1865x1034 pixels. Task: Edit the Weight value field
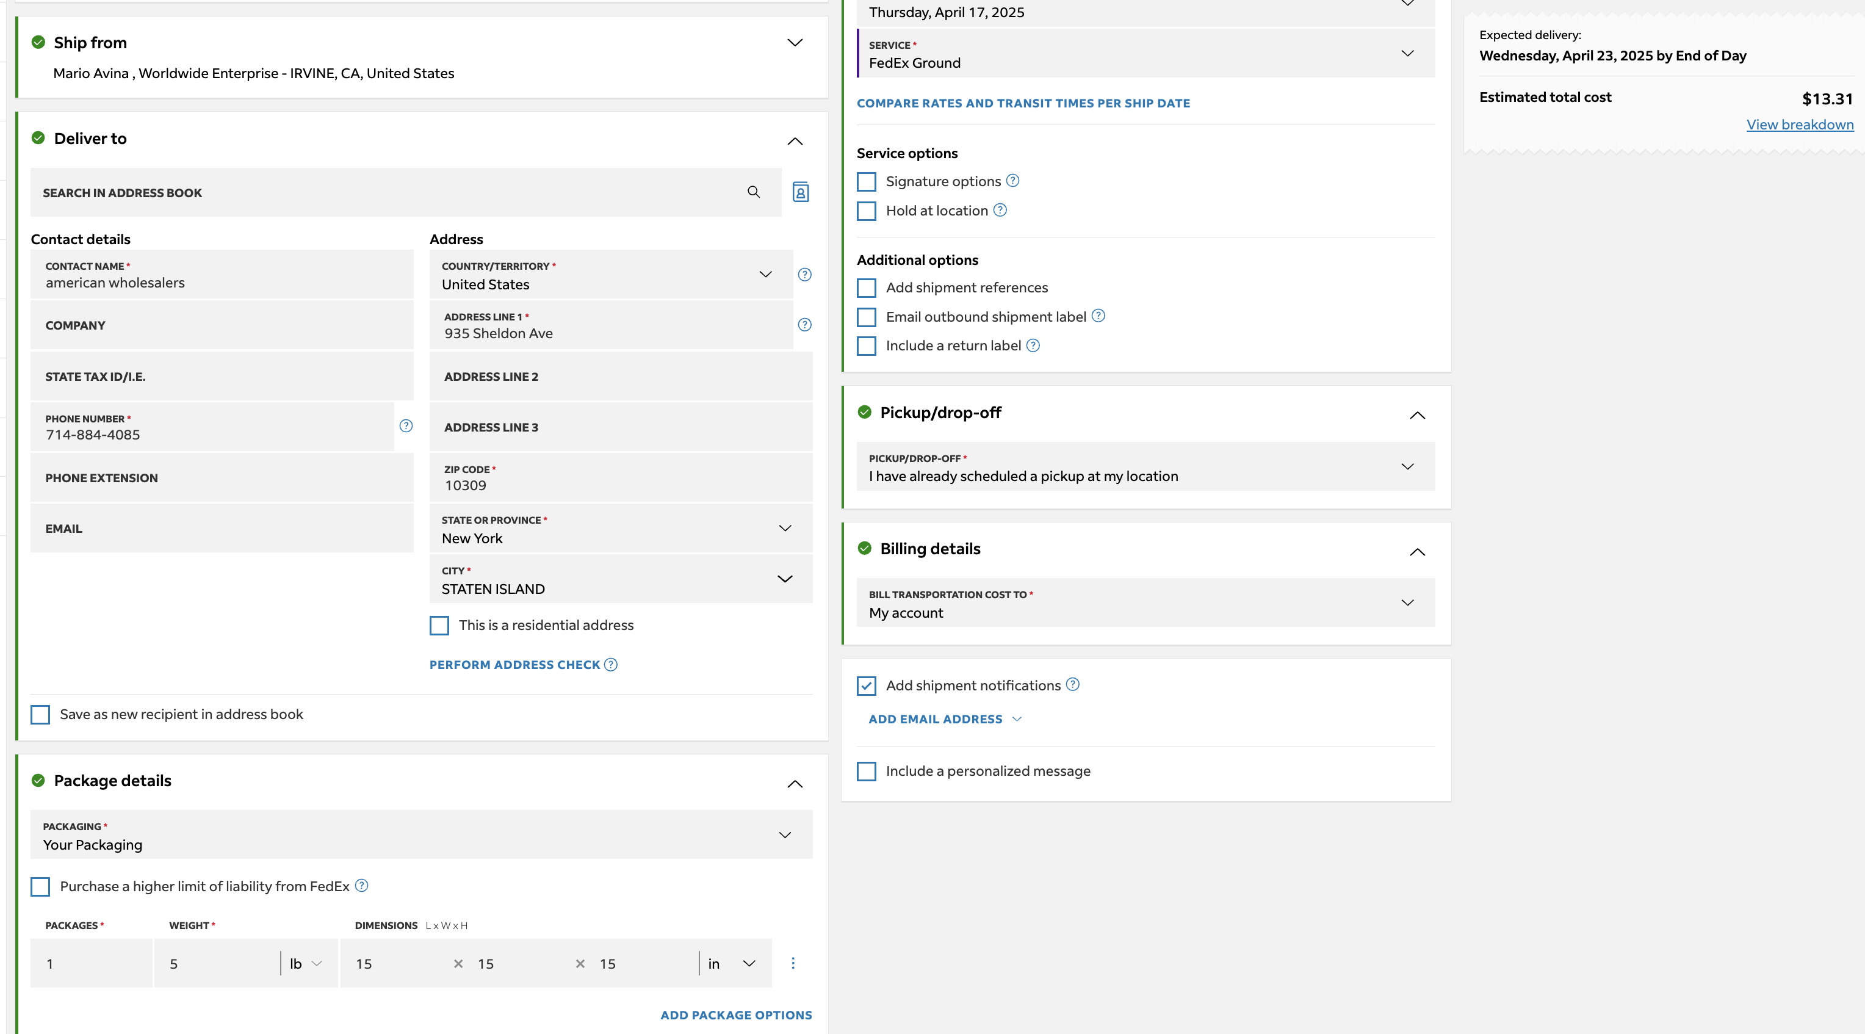coord(217,964)
